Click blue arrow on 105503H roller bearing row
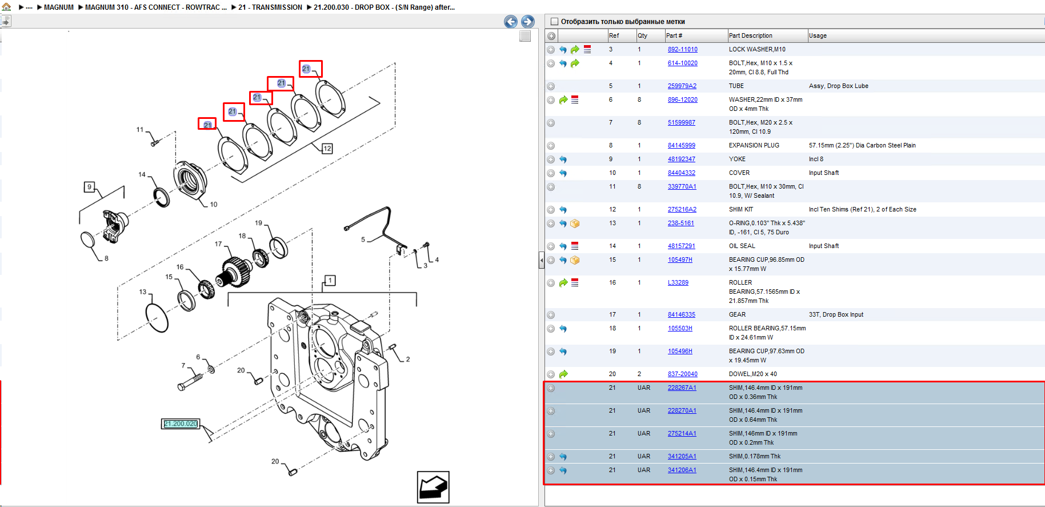The image size is (1045, 507). click(x=563, y=329)
